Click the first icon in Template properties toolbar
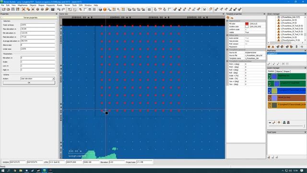Viewport: 307px width, 173px height. (x=228, y=18)
